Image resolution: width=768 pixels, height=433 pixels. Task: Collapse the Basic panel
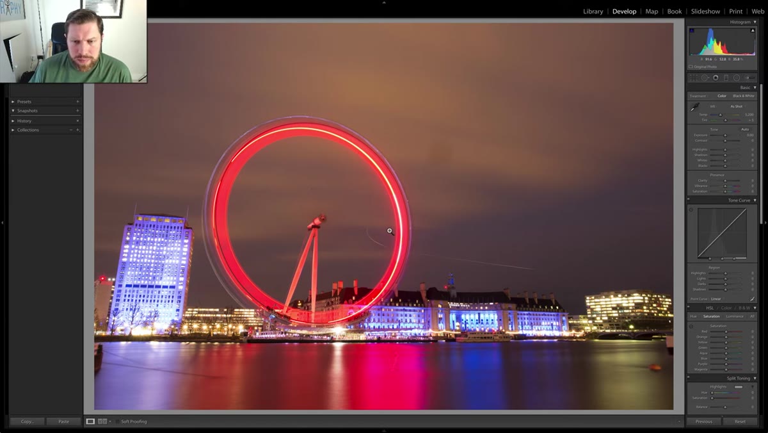[x=755, y=88]
